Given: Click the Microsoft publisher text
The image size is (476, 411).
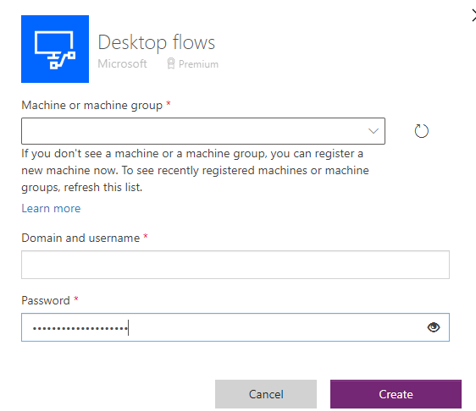Looking at the screenshot, I should 122,63.
